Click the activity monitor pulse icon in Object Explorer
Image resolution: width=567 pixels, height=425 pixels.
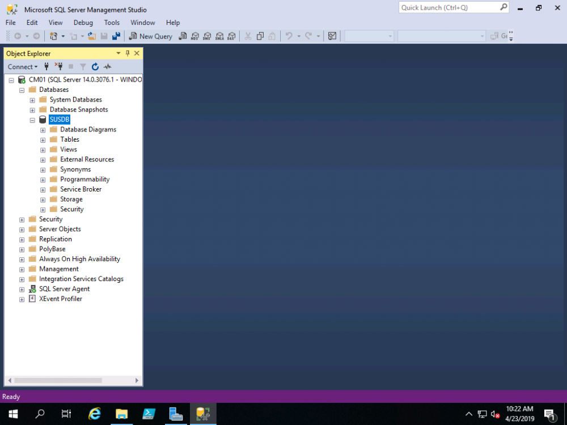(x=107, y=66)
